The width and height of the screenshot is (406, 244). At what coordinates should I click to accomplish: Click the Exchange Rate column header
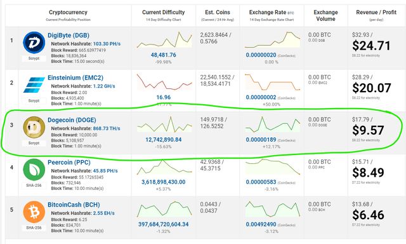tap(272, 13)
